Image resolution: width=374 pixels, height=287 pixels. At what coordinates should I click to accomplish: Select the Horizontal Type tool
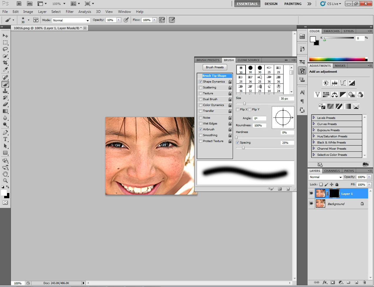[x=5, y=139]
